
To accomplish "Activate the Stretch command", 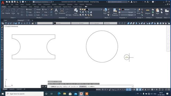I will [29, 15].
